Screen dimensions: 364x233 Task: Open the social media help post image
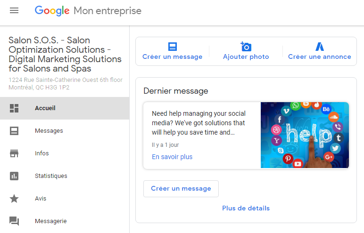click(305, 135)
